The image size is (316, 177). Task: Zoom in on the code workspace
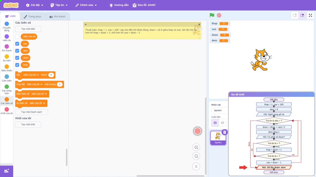pyautogui.click(x=196, y=147)
